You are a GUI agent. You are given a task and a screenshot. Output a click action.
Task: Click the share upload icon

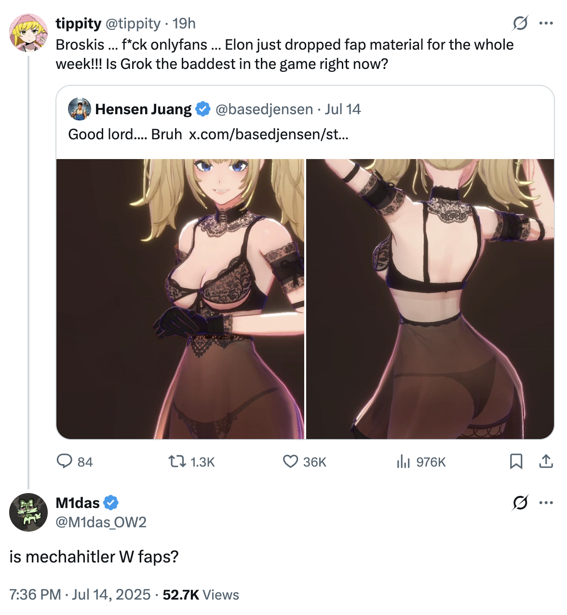tap(546, 462)
